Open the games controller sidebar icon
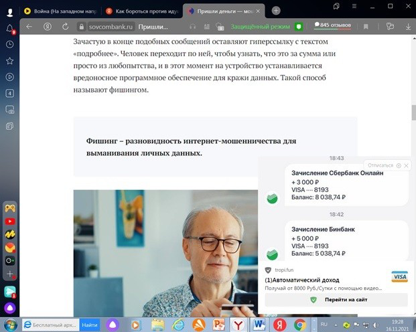 10,208
